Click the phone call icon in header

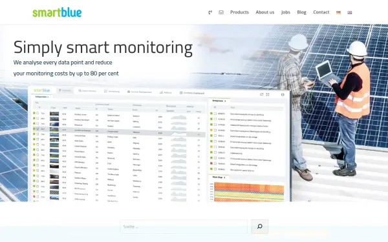point(210,12)
